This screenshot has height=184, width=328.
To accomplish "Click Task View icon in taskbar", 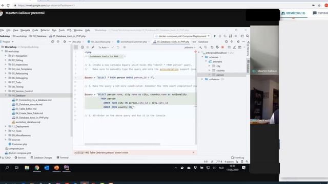I will click(17, 168).
